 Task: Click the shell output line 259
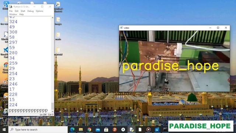pos(13,63)
